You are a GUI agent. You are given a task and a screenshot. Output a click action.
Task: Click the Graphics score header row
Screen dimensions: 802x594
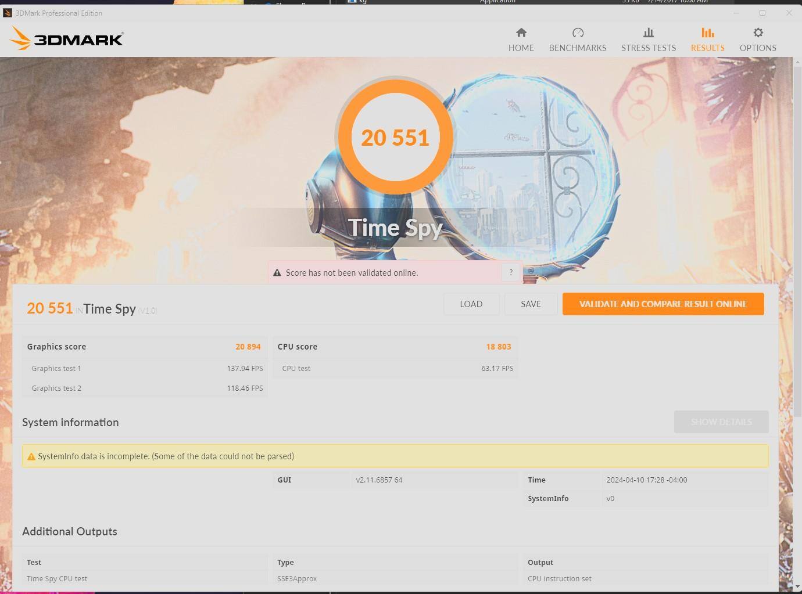coord(144,347)
